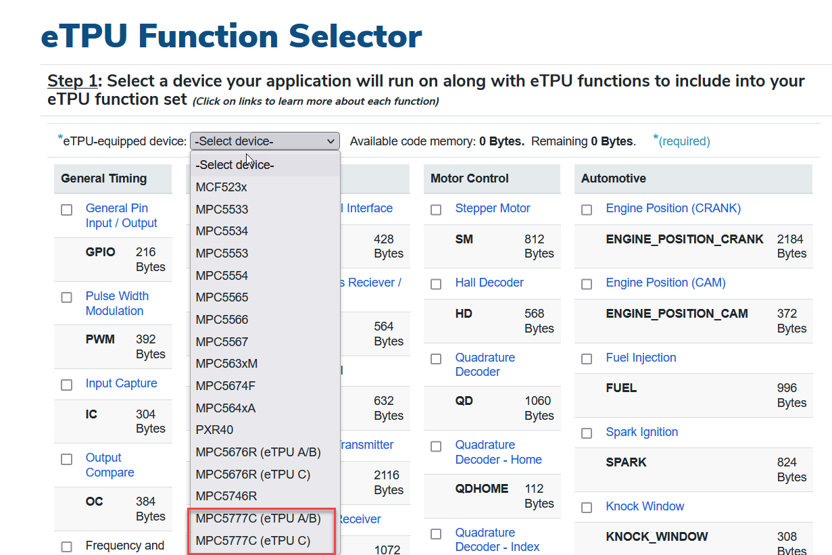Click the General Pin Input / Output link
The width and height of the screenshot is (832, 555).
(121, 215)
